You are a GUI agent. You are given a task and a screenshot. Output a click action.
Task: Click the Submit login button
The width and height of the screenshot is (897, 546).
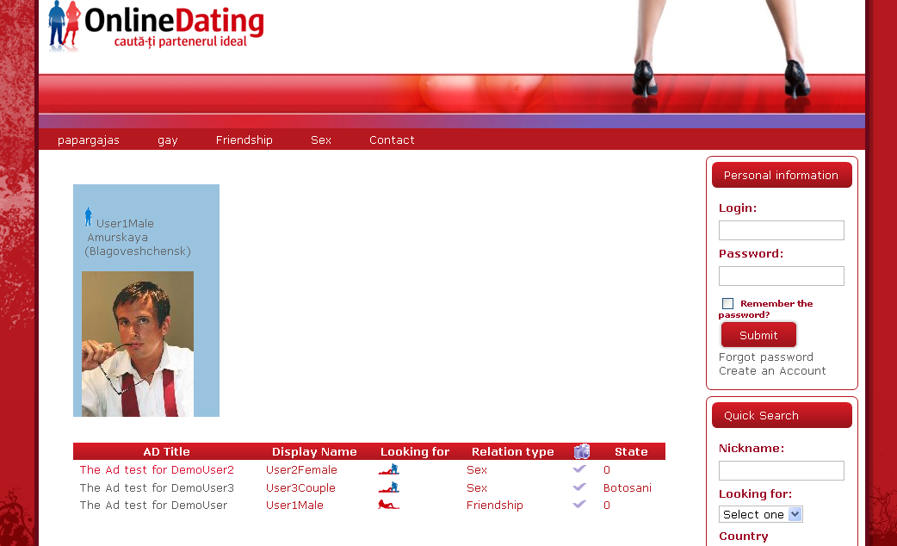coord(758,335)
